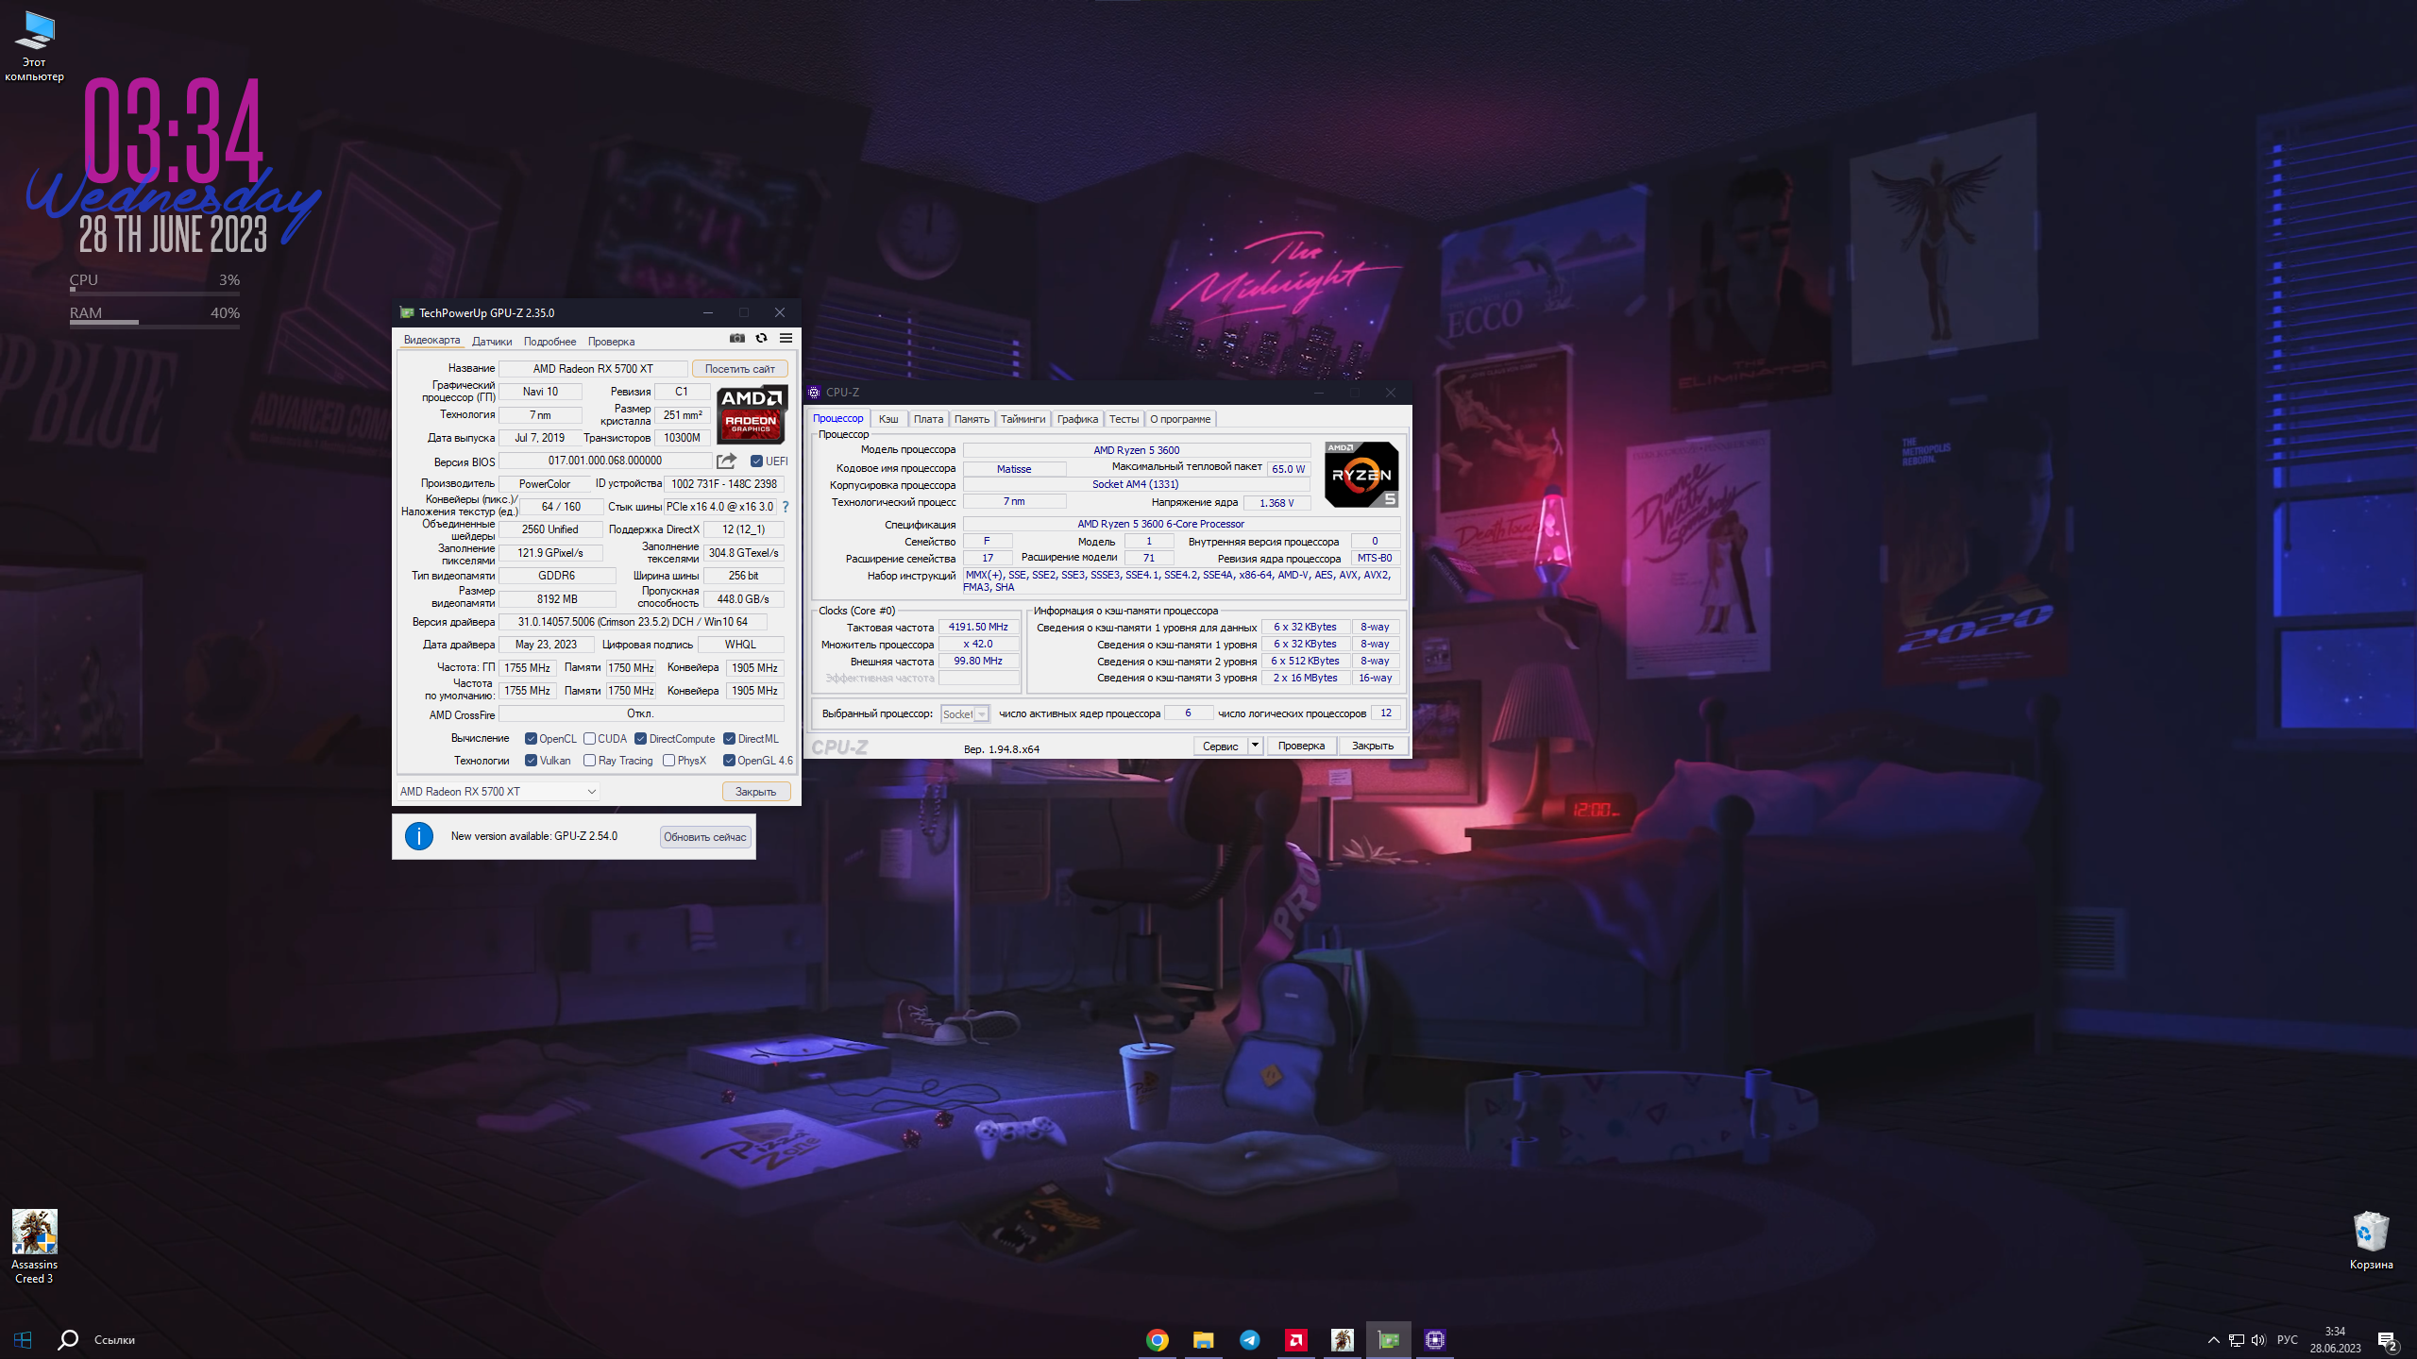Open the Windows Start button
2417x1359 pixels.
pyautogui.click(x=23, y=1339)
